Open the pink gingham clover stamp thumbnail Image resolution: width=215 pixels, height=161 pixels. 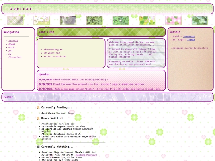pyautogui.click(x=173, y=20)
